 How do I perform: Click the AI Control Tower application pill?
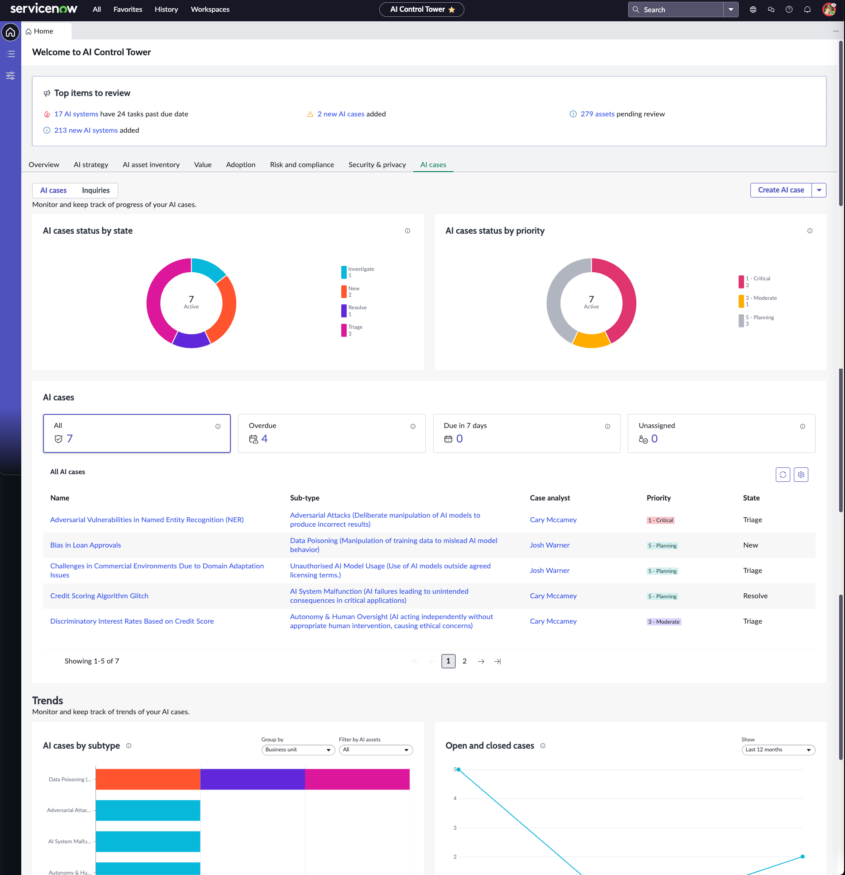pyautogui.click(x=421, y=10)
